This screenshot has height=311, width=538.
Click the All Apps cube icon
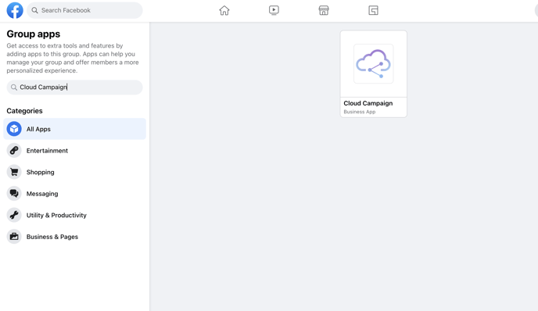click(x=14, y=129)
